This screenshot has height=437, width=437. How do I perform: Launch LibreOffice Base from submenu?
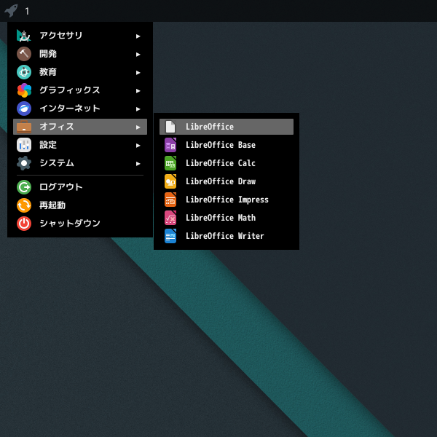tap(227, 145)
